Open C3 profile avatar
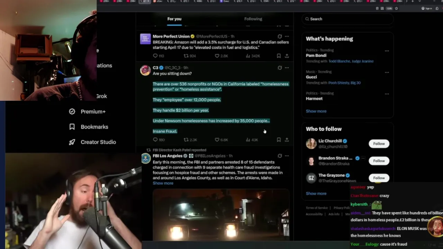Viewport: 443px width, 249px height. [145, 70]
